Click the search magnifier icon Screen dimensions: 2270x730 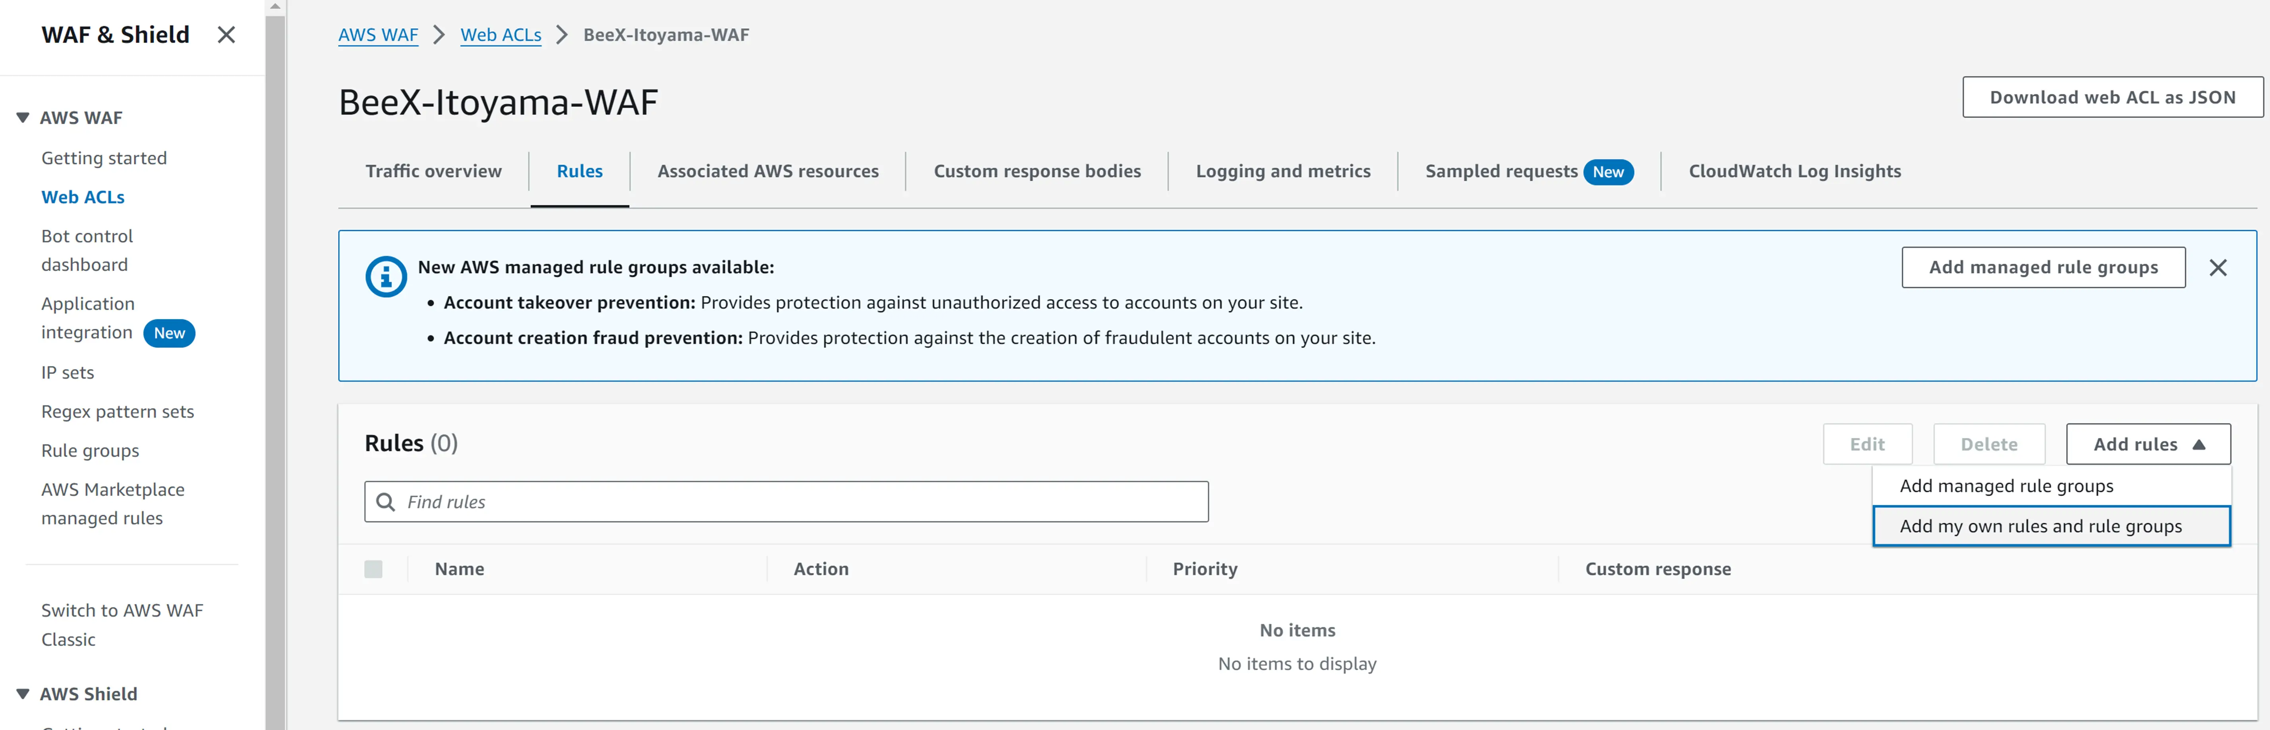385,501
